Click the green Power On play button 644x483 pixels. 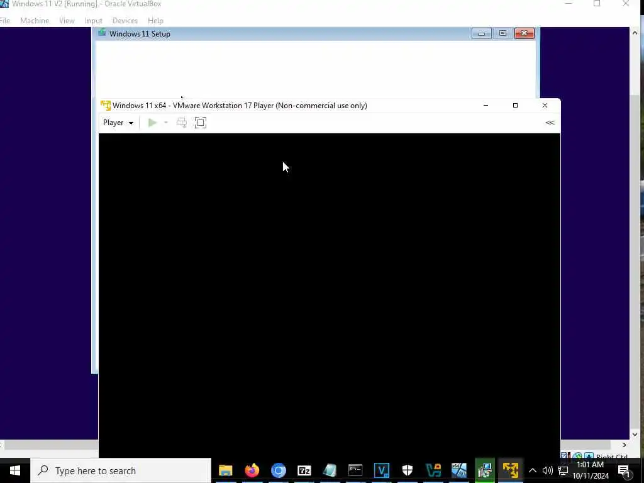152,123
